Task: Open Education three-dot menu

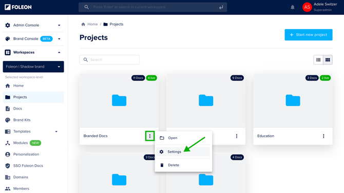Action: tap(323, 136)
